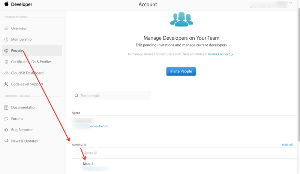This screenshot has height=174, width=300.
Task: Click the Certificates checkmark seal icon
Action: [x=6, y=62]
